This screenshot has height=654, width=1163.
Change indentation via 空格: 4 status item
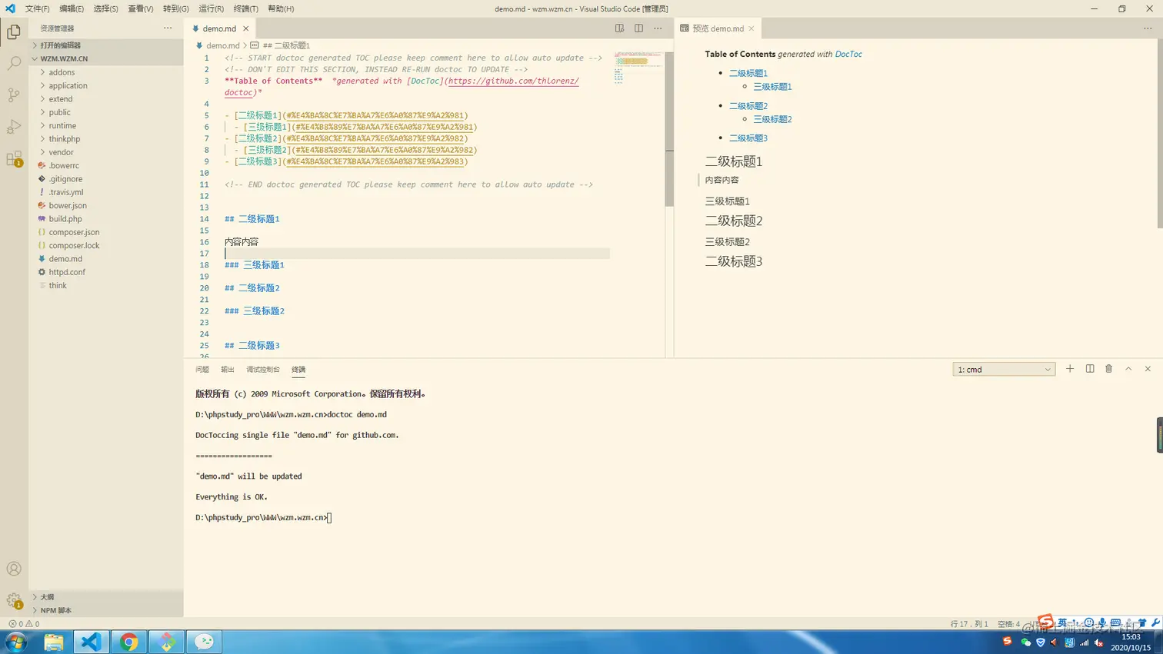(x=1008, y=624)
